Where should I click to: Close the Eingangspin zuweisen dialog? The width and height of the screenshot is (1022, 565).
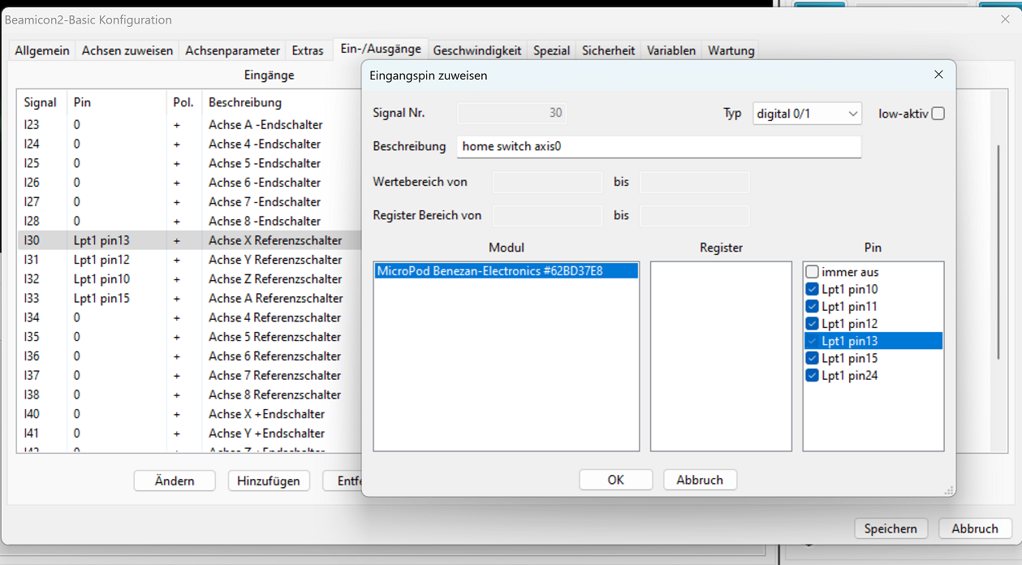(x=938, y=75)
